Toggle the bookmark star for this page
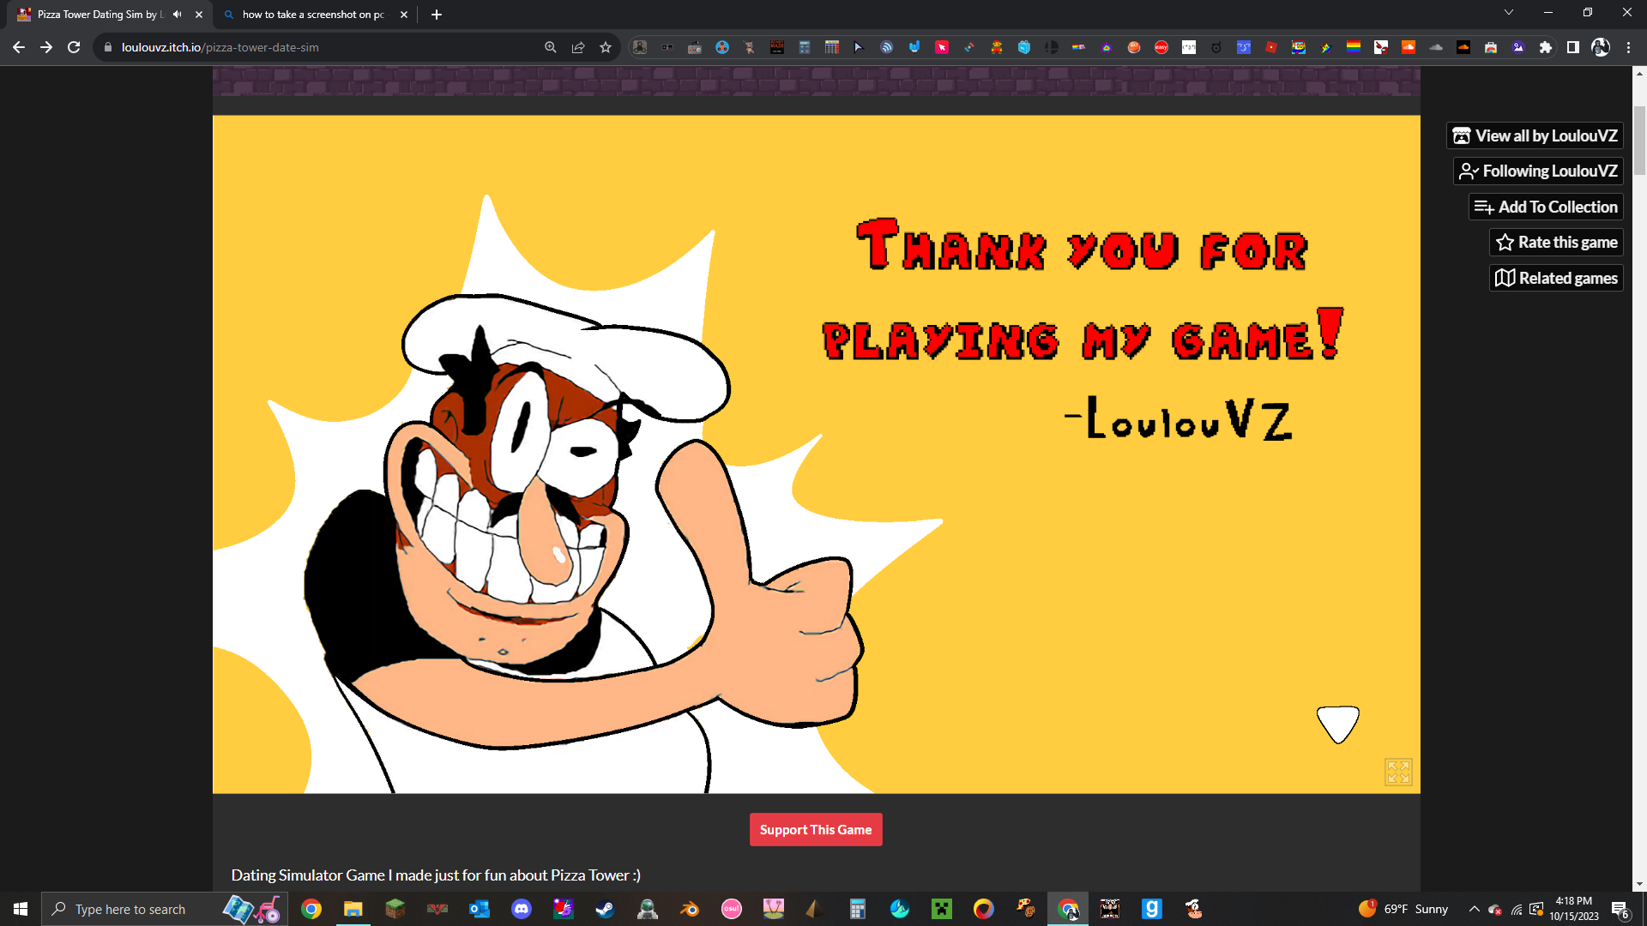The image size is (1647, 926). coord(606,47)
